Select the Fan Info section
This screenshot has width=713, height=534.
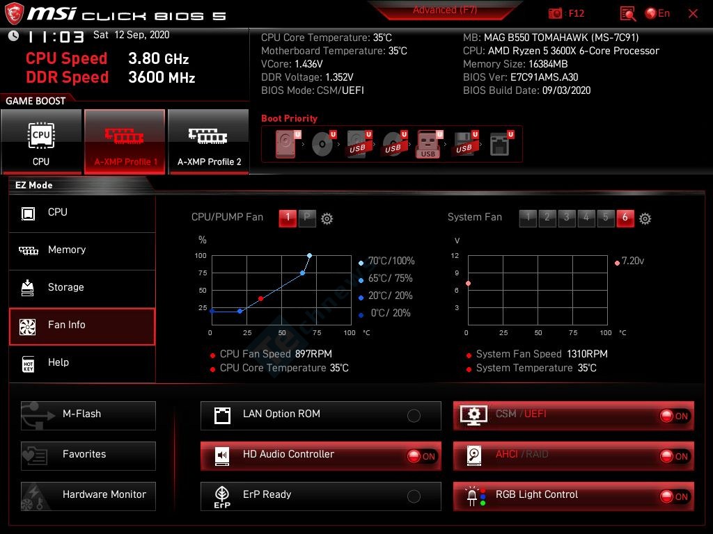tap(82, 325)
